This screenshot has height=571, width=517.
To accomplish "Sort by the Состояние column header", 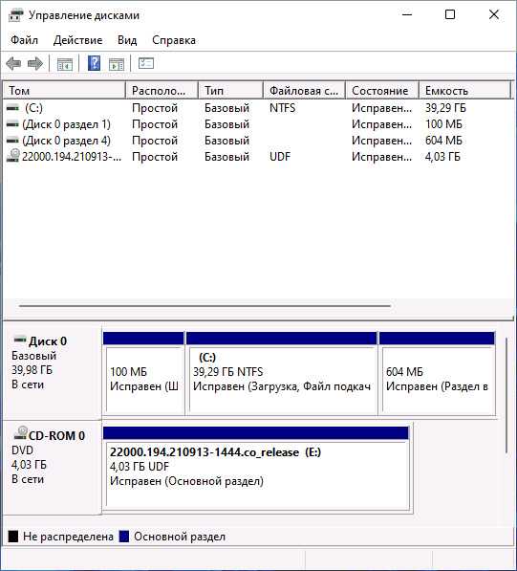I will 382,90.
